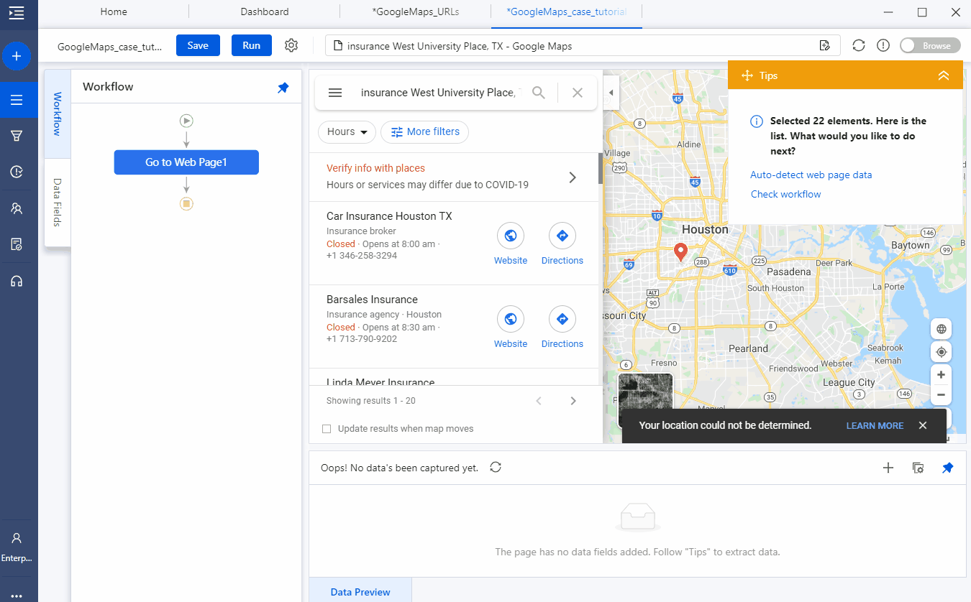Open the Data Preview tab
The width and height of the screenshot is (971, 602).
360,592
